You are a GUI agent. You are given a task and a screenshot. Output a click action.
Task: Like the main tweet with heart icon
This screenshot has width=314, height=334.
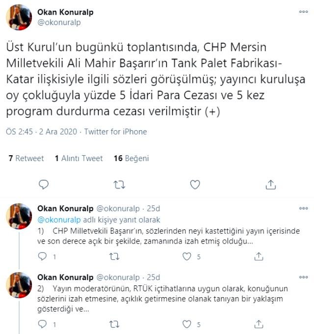pyautogui.click(x=195, y=185)
